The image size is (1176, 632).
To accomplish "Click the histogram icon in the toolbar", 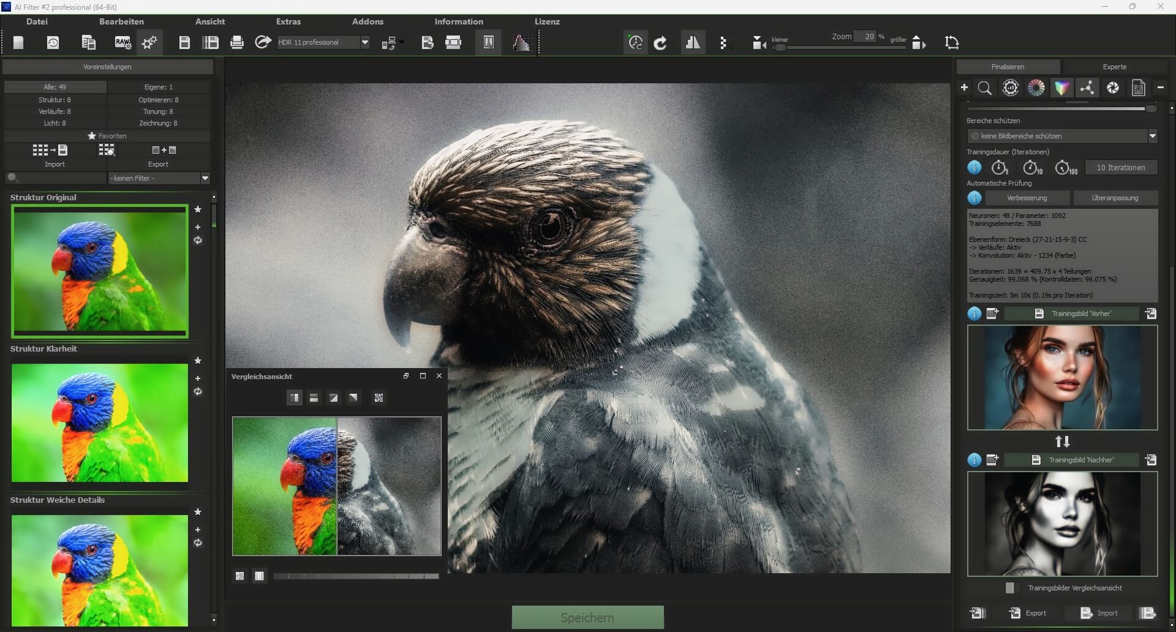I will pyautogui.click(x=521, y=42).
